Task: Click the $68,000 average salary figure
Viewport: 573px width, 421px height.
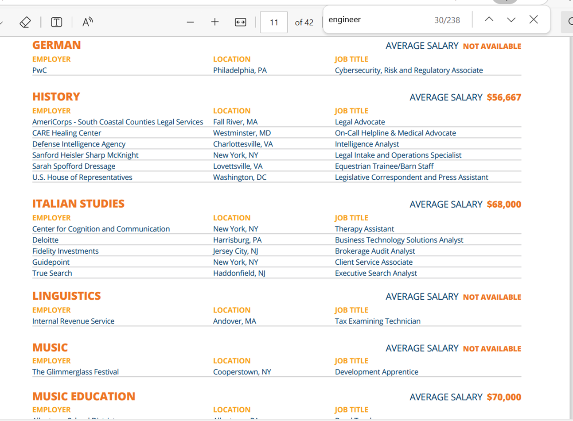Action: (x=504, y=204)
